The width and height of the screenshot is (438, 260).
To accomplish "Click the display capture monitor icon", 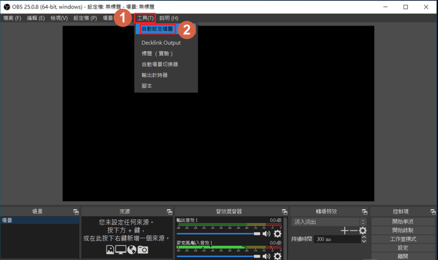I will [x=120, y=250].
